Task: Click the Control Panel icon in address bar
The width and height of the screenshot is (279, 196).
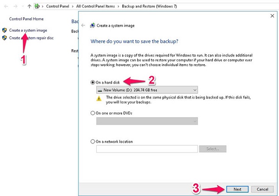Action: (37, 6)
